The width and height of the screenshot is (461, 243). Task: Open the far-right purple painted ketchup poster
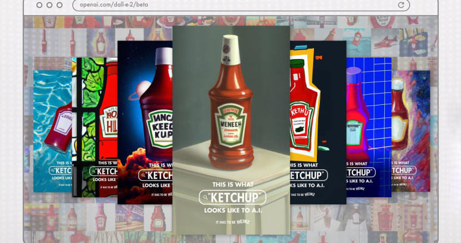click(x=411, y=119)
